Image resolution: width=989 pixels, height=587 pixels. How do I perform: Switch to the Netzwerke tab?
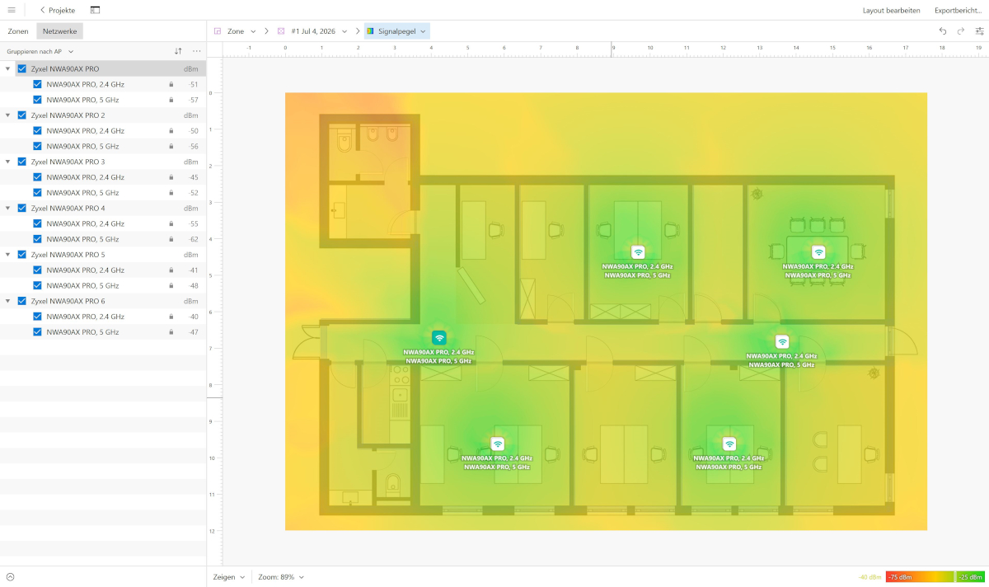60,31
